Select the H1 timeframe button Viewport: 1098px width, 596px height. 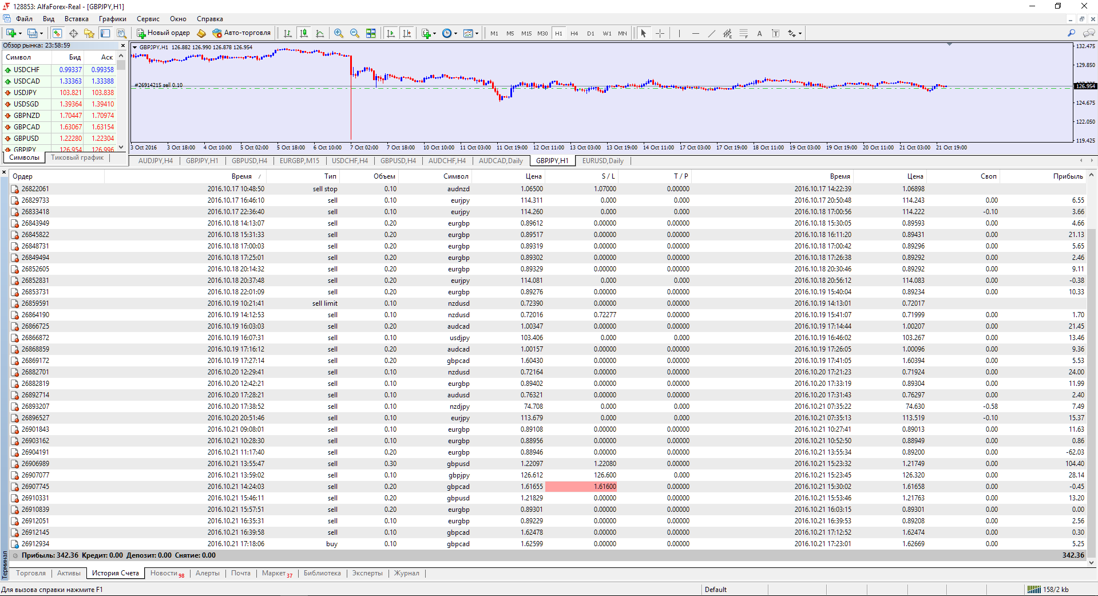pyautogui.click(x=558, y=33)
